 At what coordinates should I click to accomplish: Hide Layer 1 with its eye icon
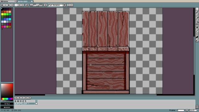[x=16, y=104]
